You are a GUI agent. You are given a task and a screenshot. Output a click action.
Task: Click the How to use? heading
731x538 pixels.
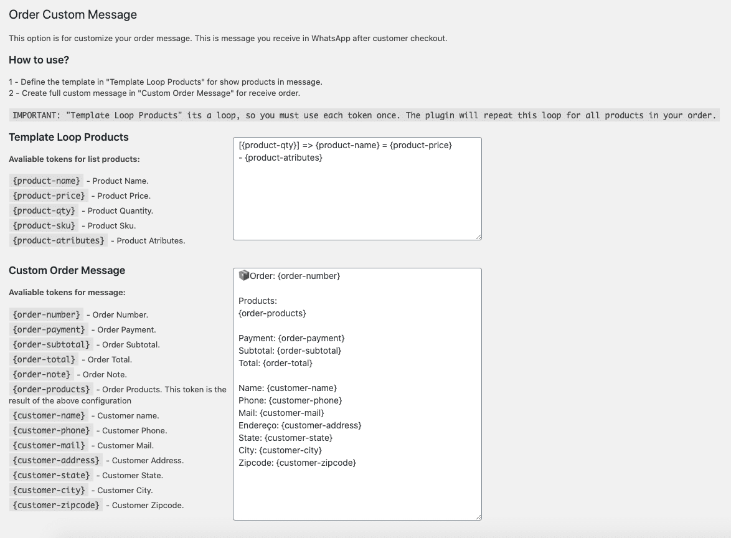[39, 60]
